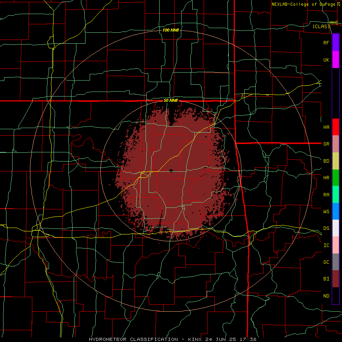Click the KINX radar site identifier

[195, 339]
